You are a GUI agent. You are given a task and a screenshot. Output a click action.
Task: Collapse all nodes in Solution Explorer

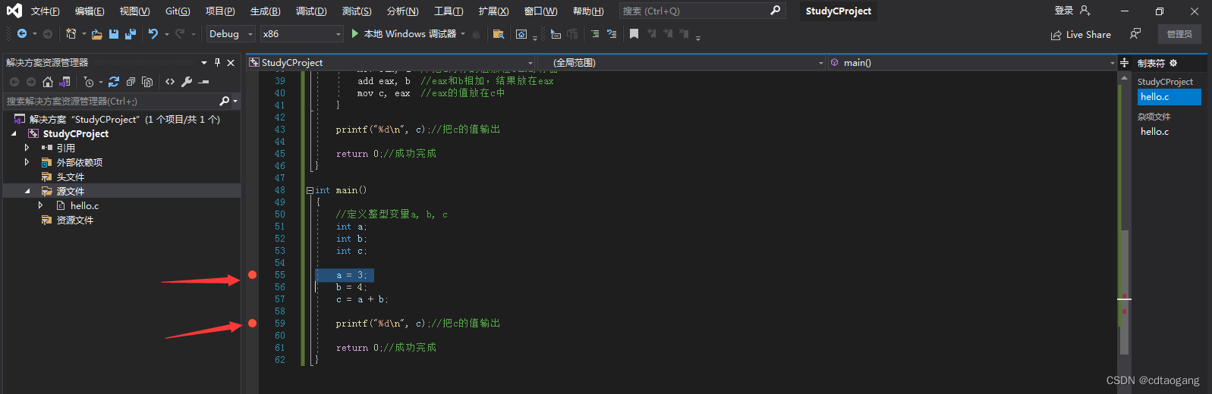click(131, 82)
